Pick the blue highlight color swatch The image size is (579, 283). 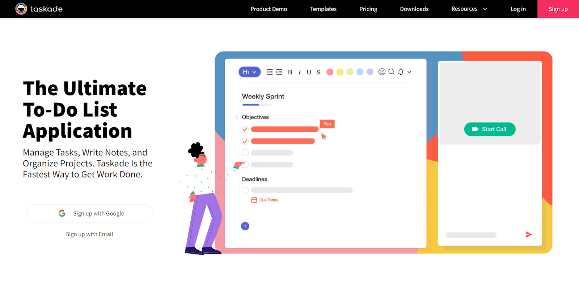360,72
